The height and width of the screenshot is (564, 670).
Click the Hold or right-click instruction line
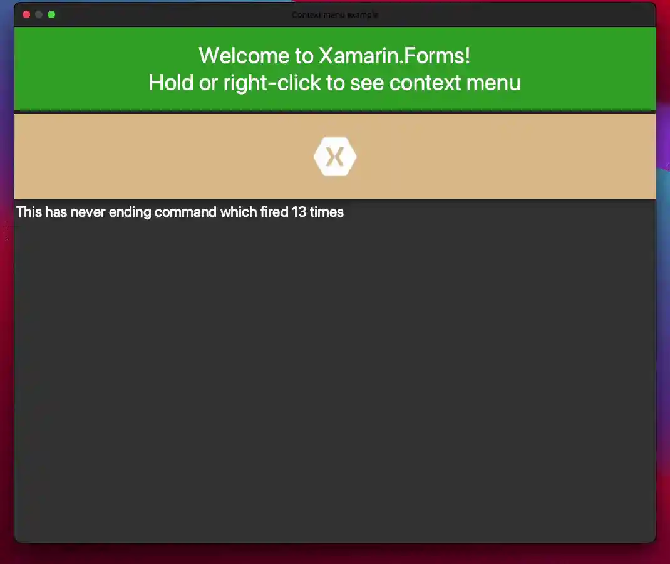(334, 83)
